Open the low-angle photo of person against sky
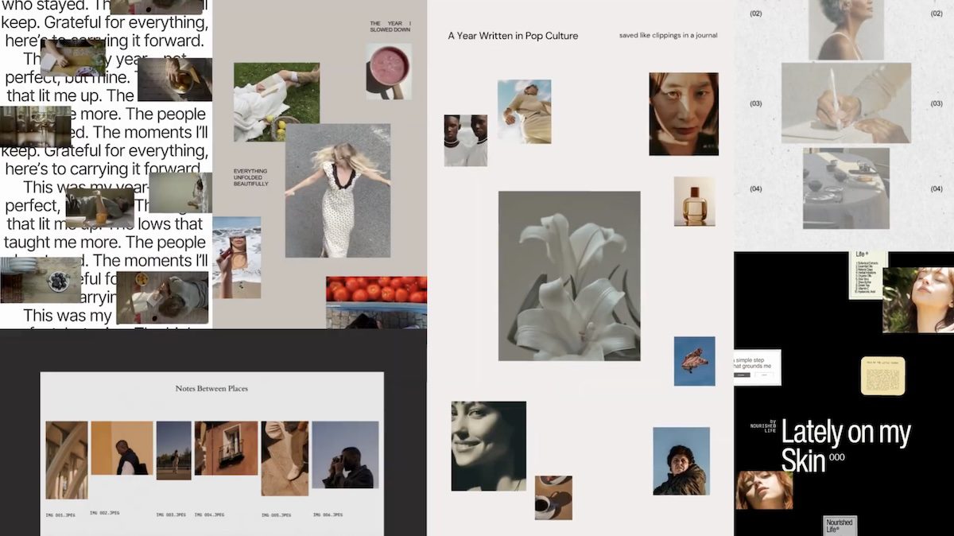Image resolution: width=954 pixels, height=536 pixels. click(x=525, y=111)
